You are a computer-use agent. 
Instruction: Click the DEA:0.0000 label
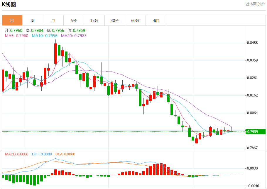click(x=65, y=154)
